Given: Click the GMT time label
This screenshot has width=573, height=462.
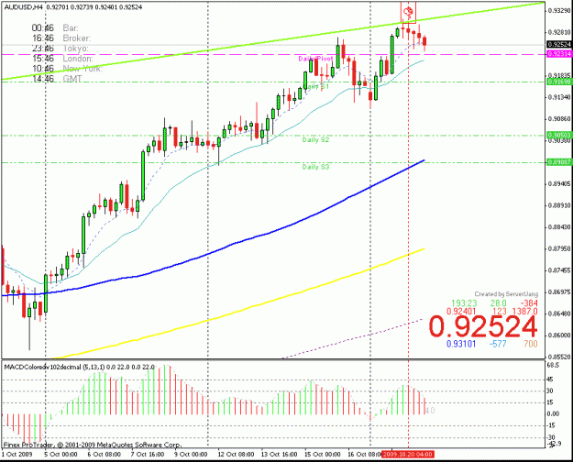Looking at the screenshot, I should pyautogui.click(x=72, y=79).
